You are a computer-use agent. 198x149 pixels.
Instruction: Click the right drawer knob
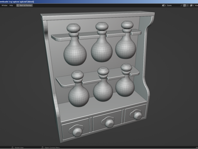pyautogui.click(x=137, y=115)
